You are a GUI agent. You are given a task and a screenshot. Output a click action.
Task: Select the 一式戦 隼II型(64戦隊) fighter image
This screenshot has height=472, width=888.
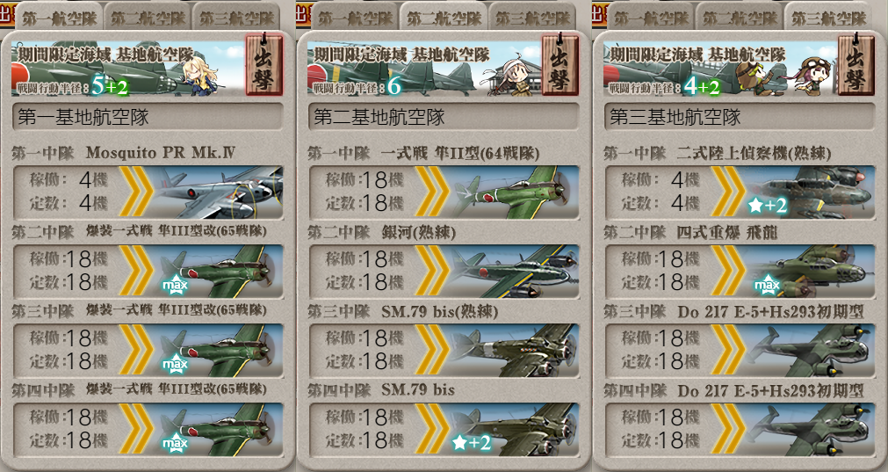[514, 192]
